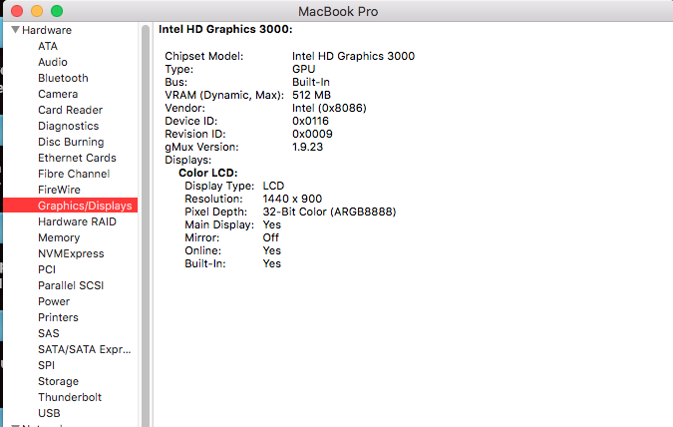Select SPI in the sidebar
Screen dimensions: 673x427
tap(46, 365)
